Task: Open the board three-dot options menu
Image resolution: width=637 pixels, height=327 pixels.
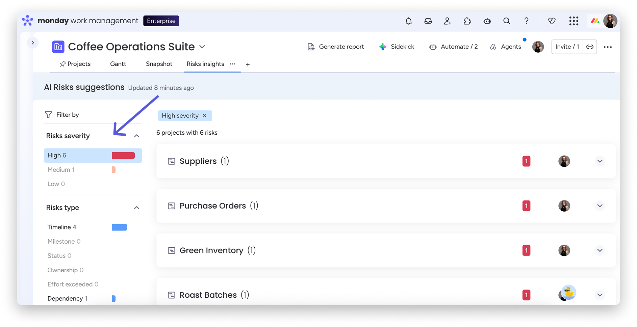Action: [608, 47]
